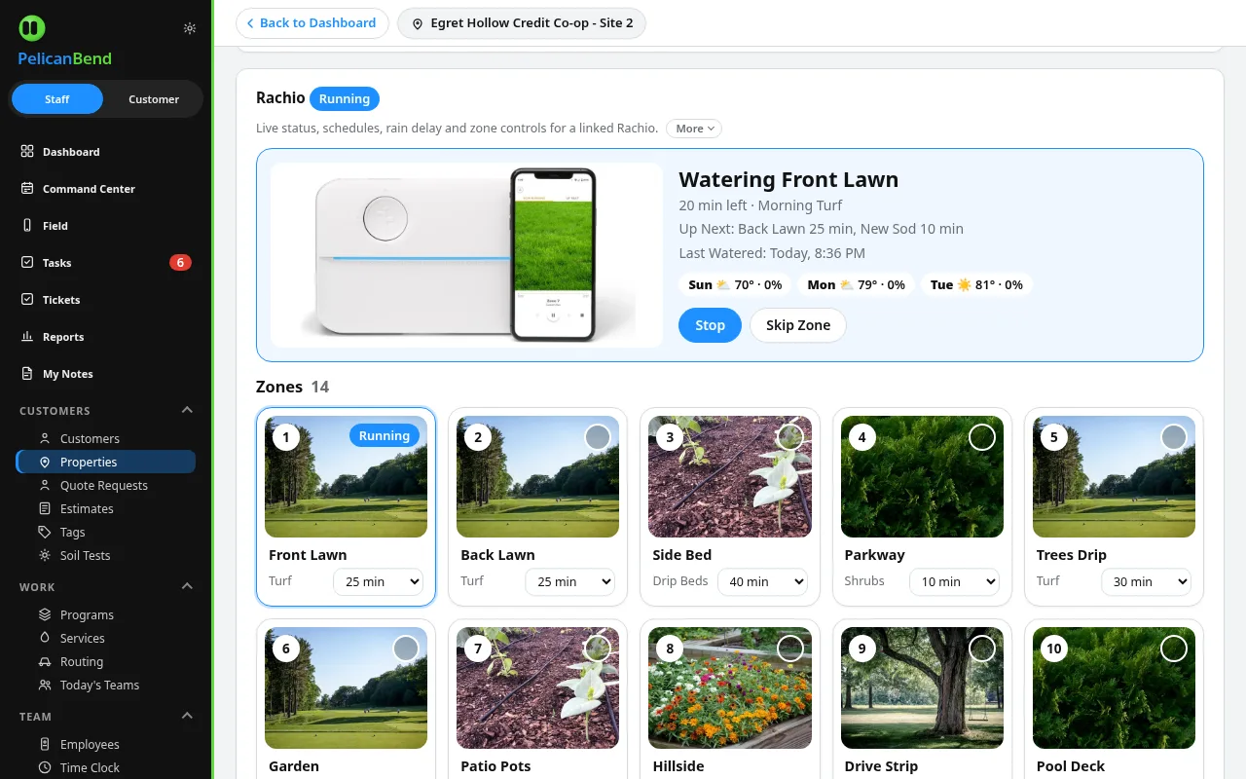The height and width of the screenshot is (779, 1246).
Task: Click the My Notes document icon
Action: [27, 374]
